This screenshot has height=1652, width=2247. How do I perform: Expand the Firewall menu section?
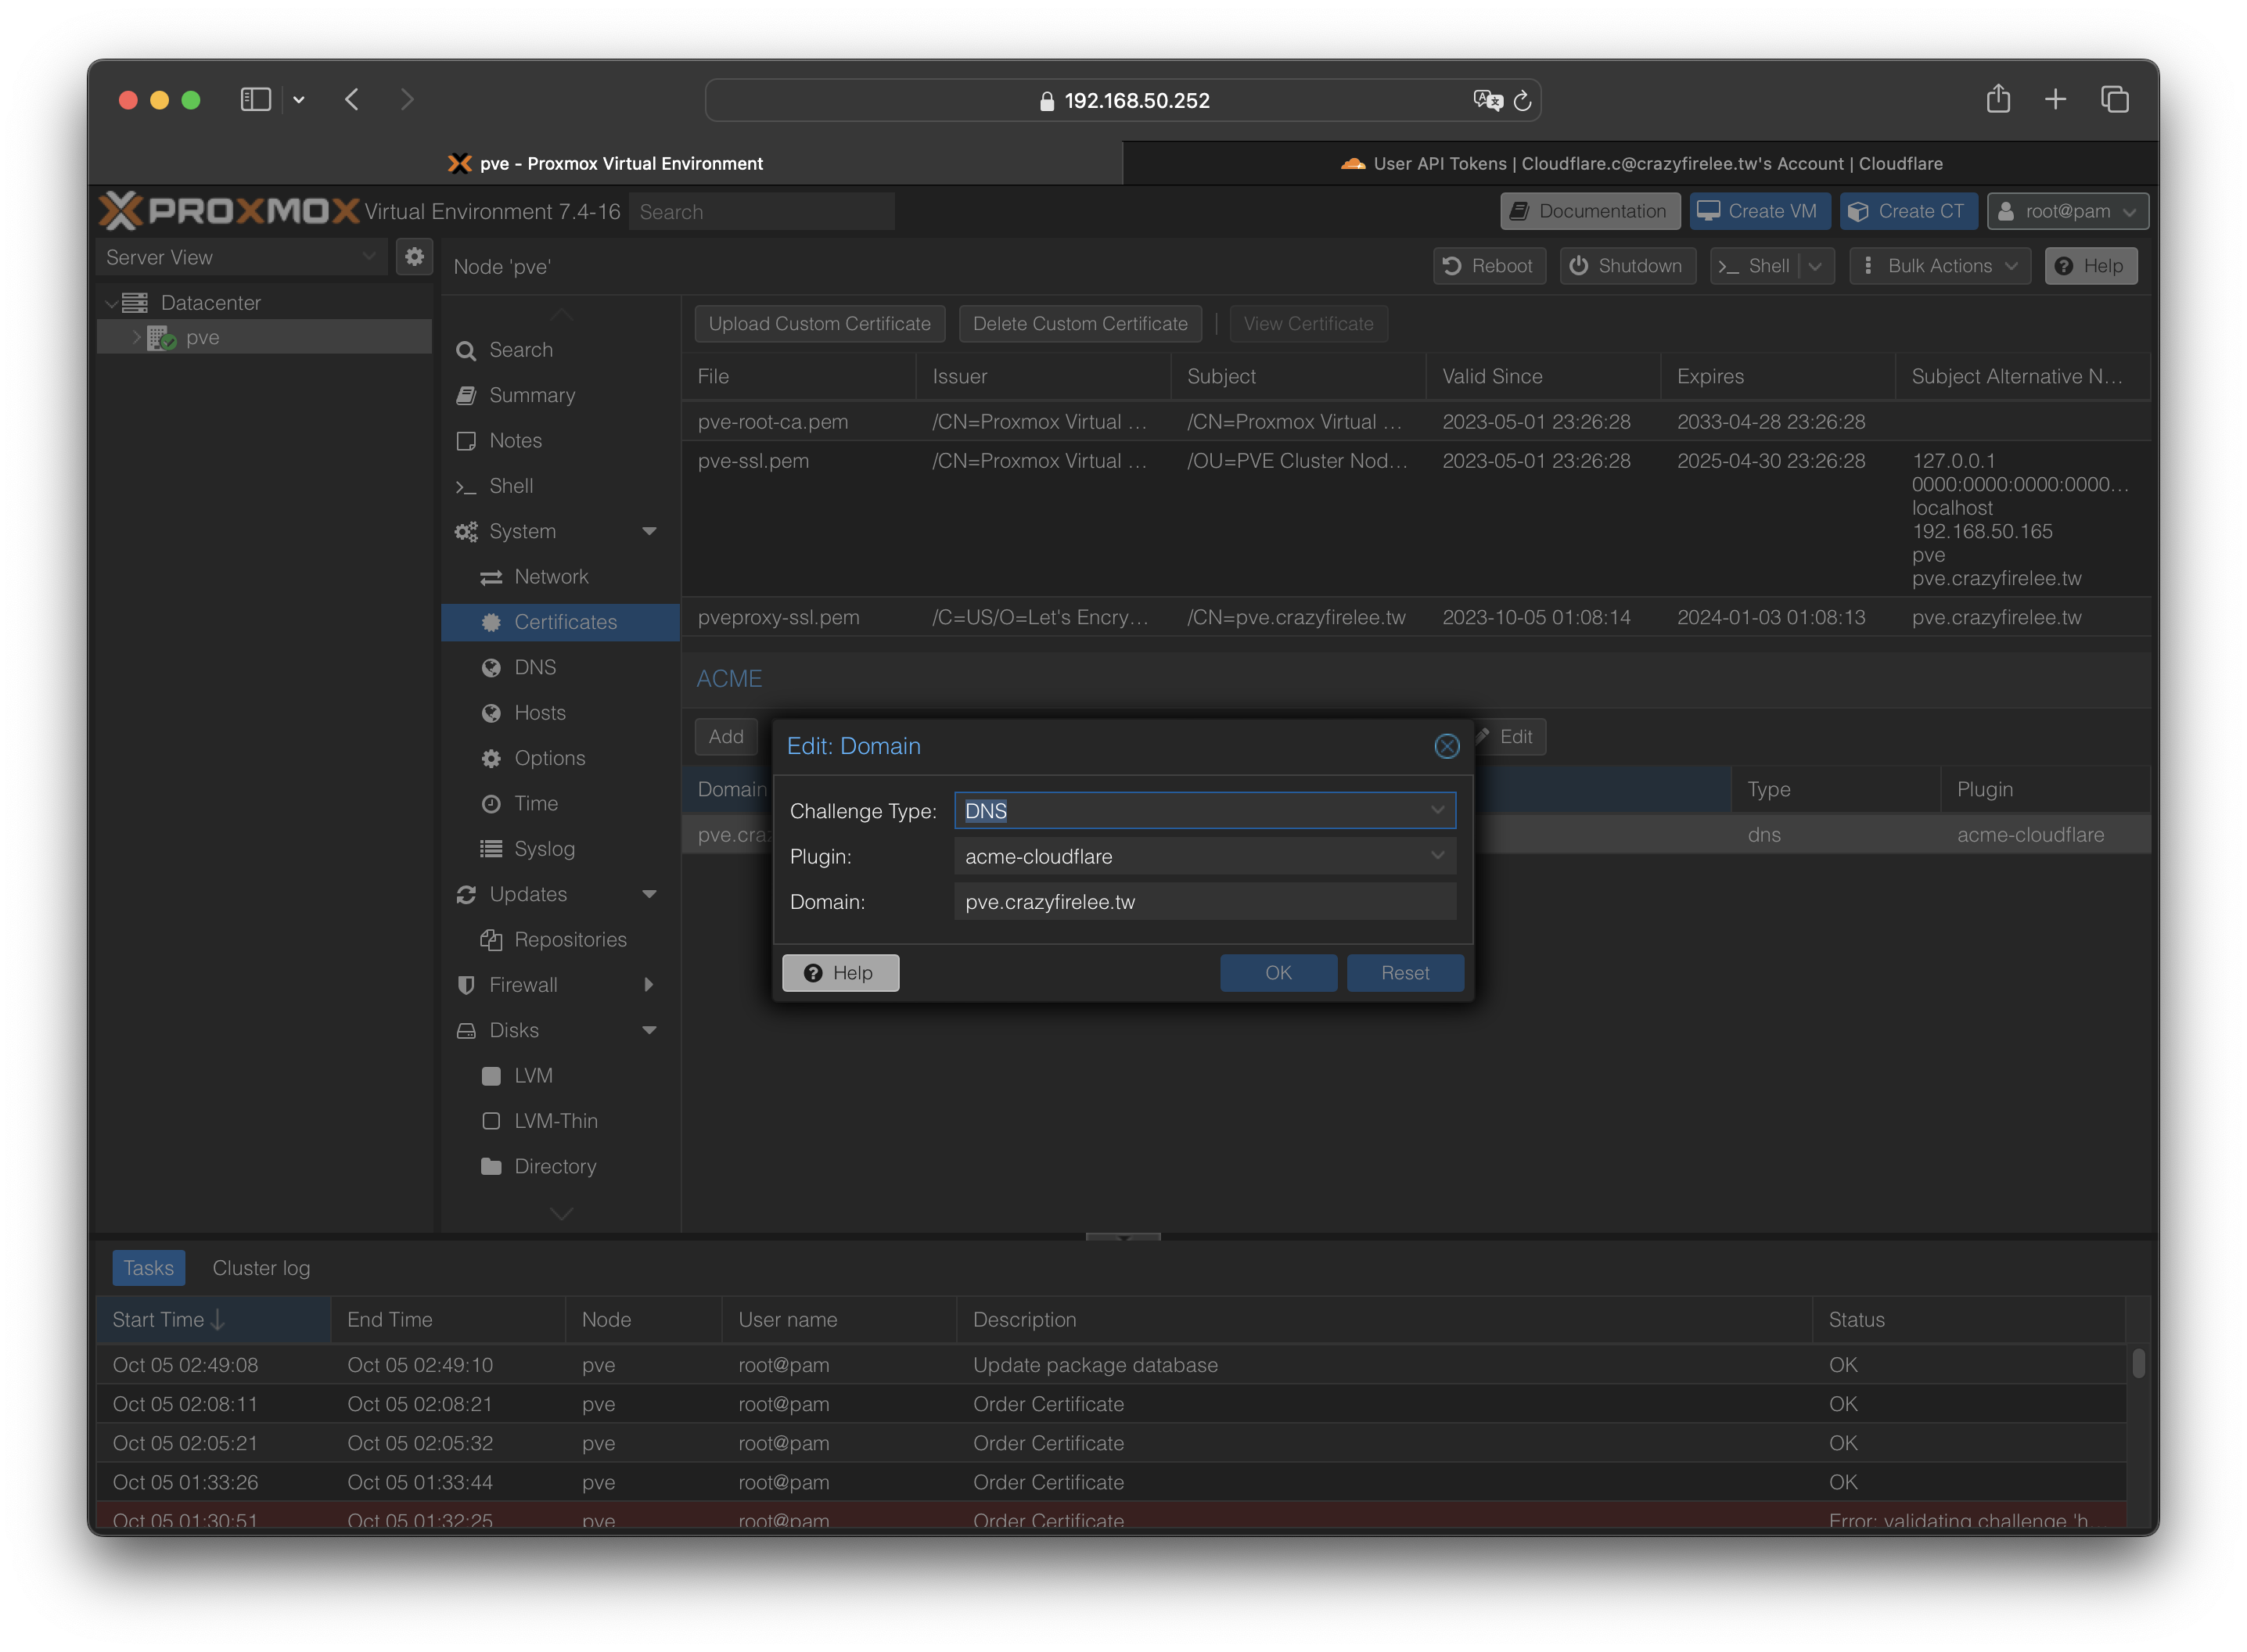[649, 985]
